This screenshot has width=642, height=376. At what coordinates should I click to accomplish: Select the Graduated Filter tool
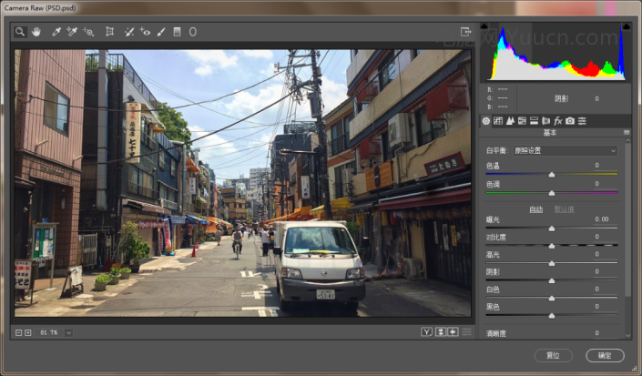click(x=177, y=32)
